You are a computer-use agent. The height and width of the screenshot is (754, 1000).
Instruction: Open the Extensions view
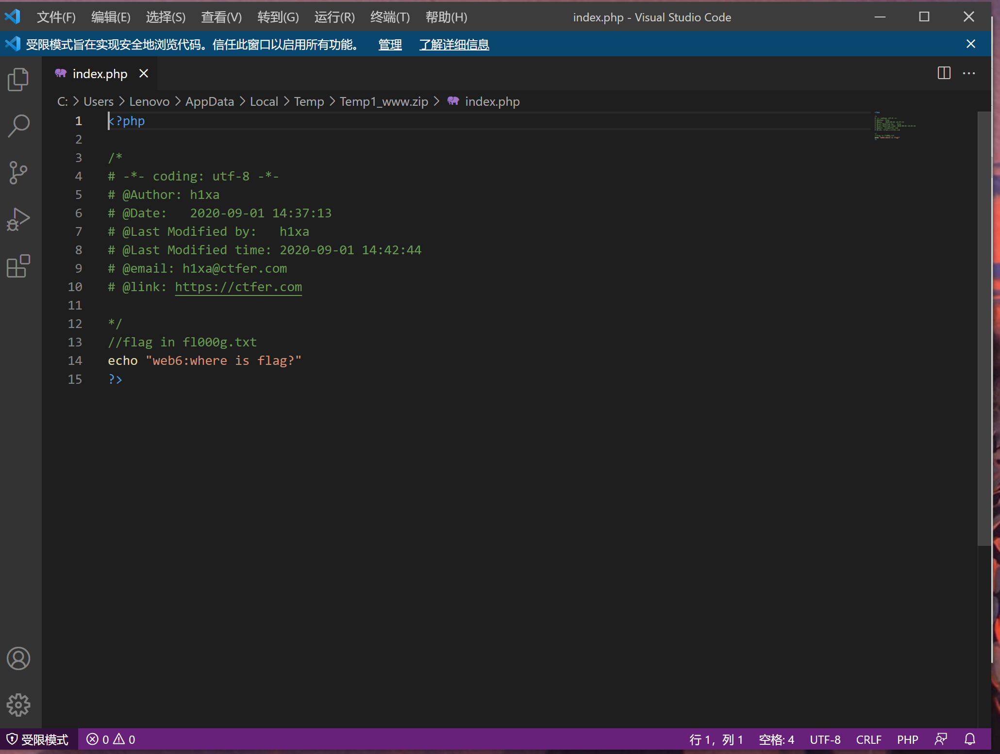[x=18, y=266]
